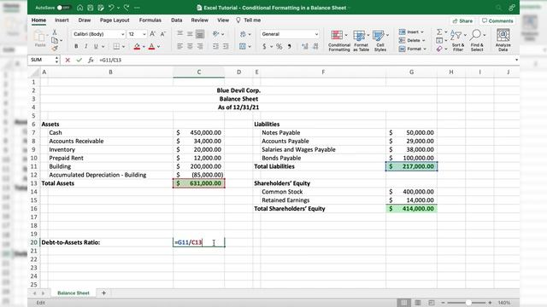Screen dimensions: 547x307
Task: Open Cell Styles gallery
Action: tap(380, 41)
